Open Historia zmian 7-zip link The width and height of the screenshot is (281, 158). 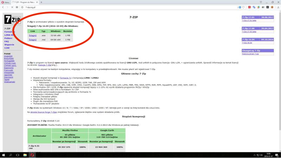tap(250, 54)
